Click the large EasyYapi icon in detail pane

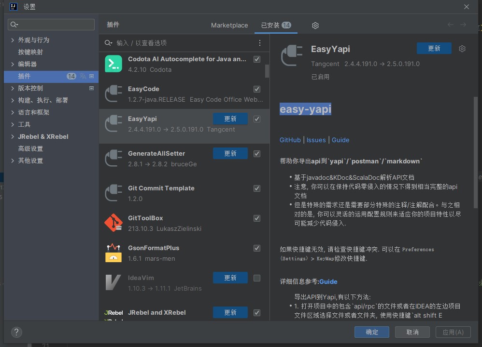292,55
